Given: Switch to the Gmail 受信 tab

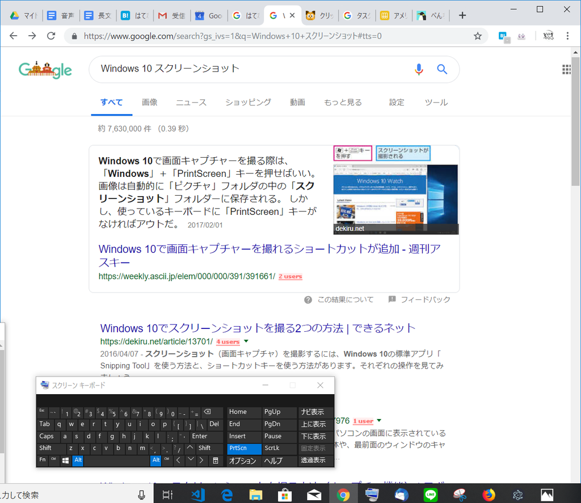Looking at the screenshot, I should (172, 15).
